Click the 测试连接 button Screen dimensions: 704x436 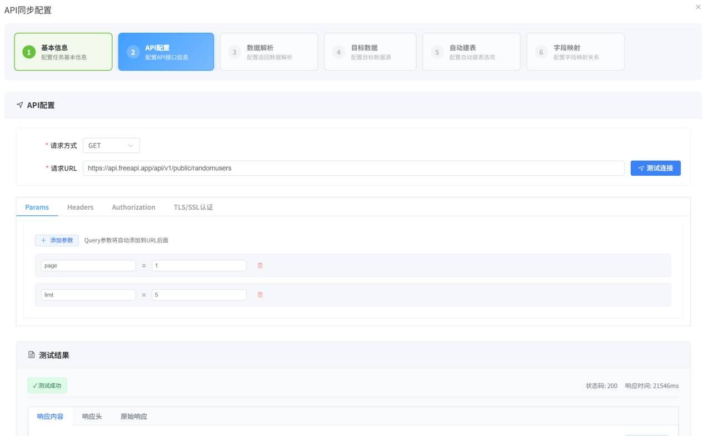point(656,168)
